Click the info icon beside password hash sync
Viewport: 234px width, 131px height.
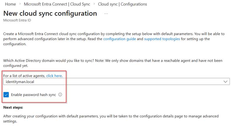pyautogui.click(x=60, y=95)
